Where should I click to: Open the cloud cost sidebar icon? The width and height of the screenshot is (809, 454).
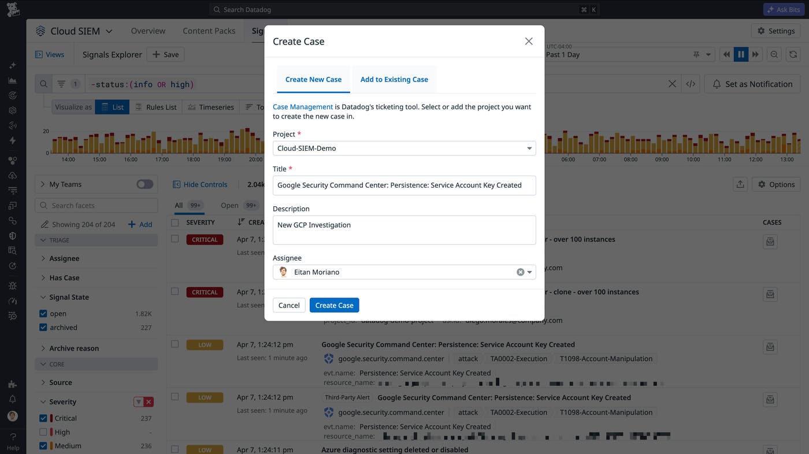tap(13, 176)
